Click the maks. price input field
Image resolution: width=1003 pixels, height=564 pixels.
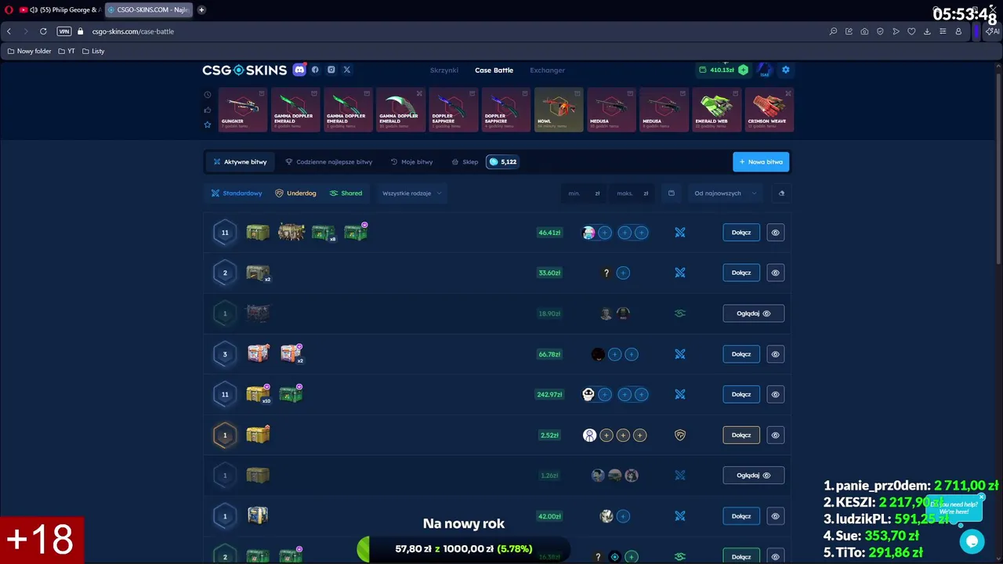pos(632,193)
